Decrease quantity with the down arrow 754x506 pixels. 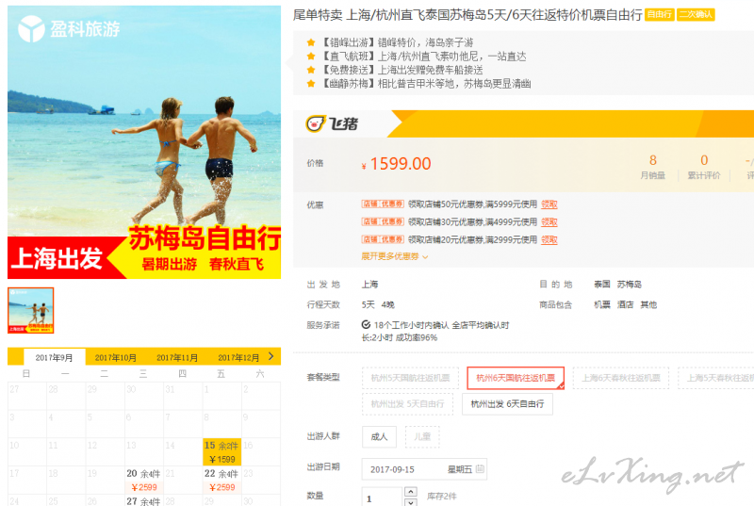point(411,502)
